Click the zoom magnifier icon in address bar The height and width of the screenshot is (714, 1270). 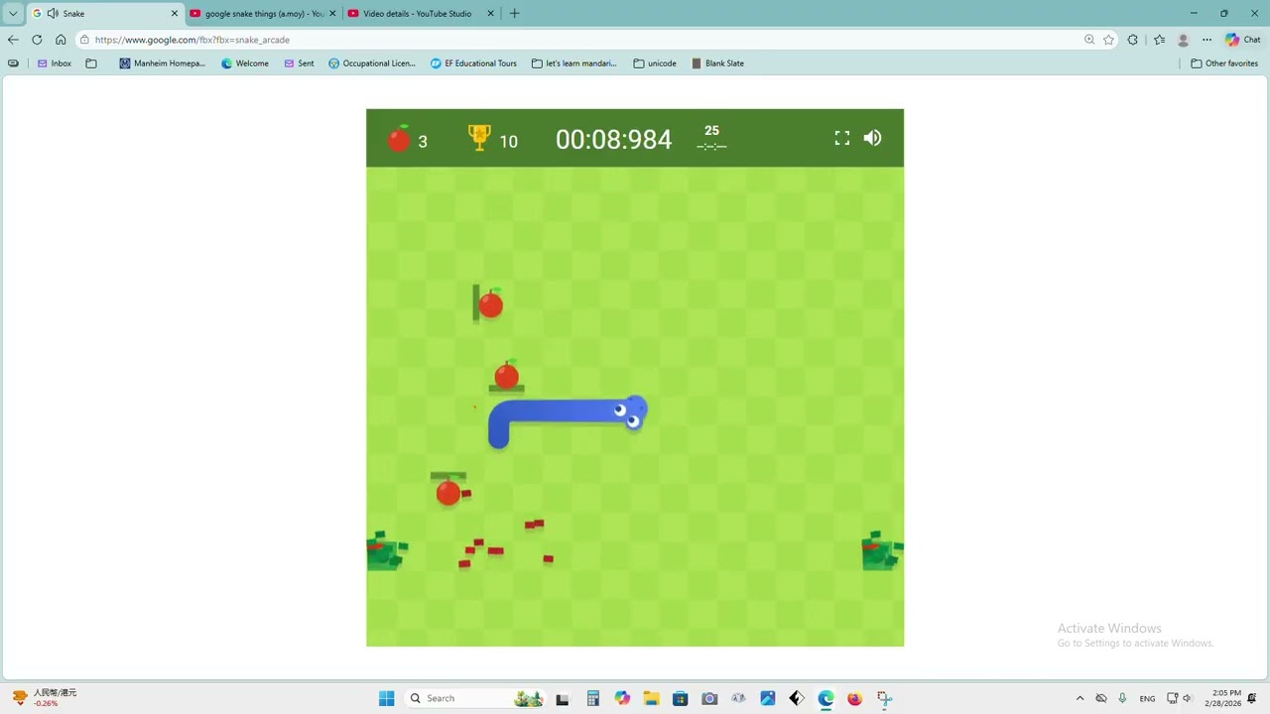click(1089, 40)
